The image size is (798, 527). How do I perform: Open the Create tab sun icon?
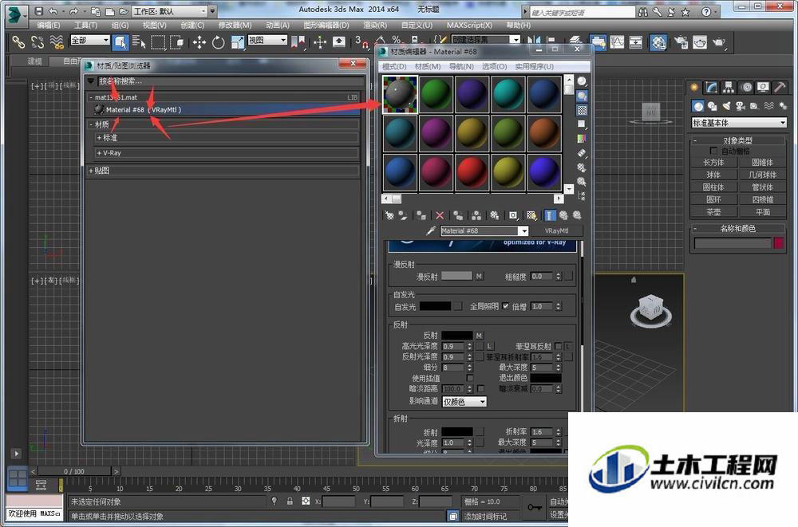[694, 88]
